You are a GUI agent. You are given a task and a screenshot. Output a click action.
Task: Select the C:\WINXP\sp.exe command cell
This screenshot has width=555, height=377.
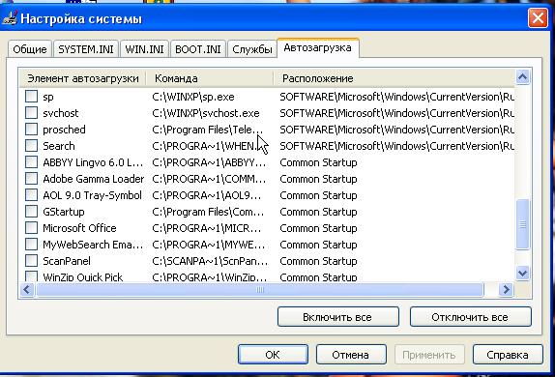(193, 97)
